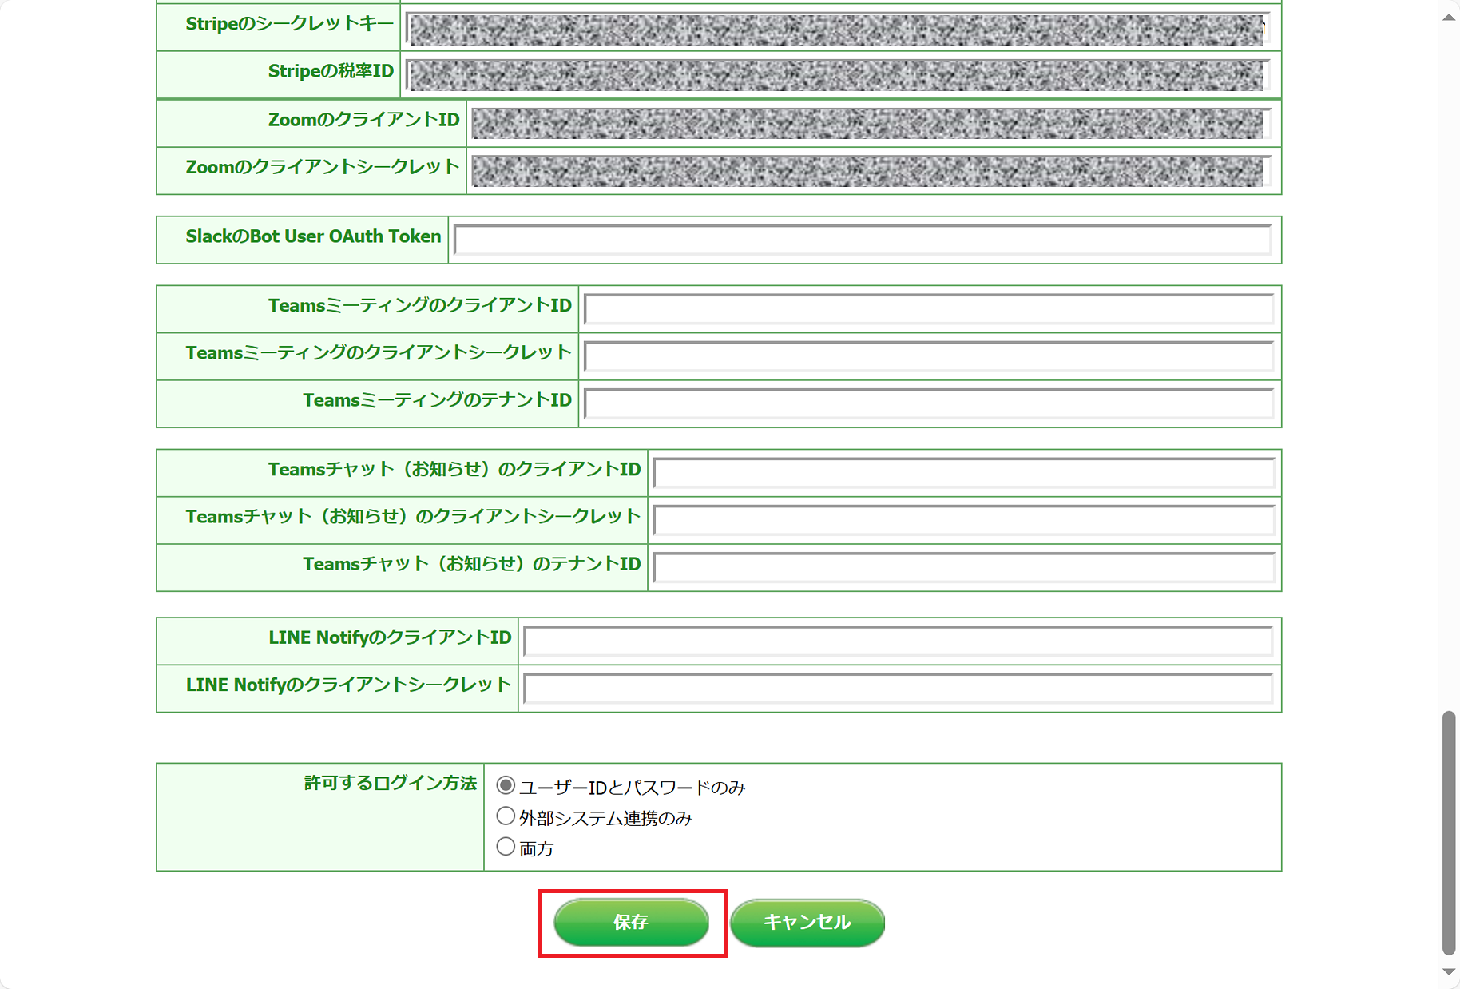Screen dimensions: 1460x989
Task: Select ユーザーIDとパスワードのみ login option
Action: 506,786
